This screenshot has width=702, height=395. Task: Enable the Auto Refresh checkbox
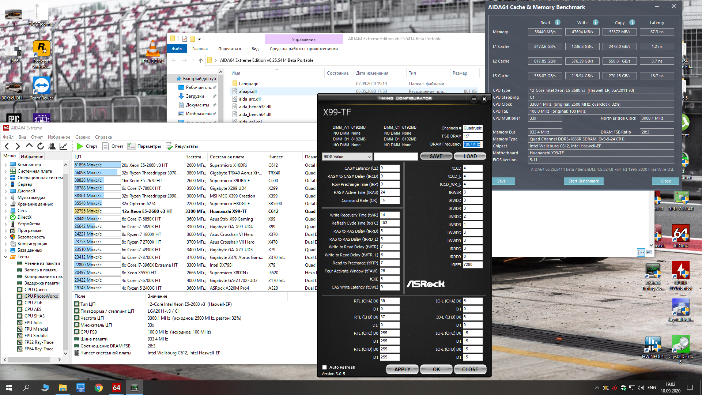pyautogui.click(x=324, y=367)
